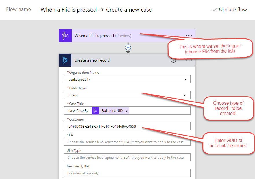Collapse the When a Flic is pressed header
This screenshot has width=255, height=179.
coord(103,36)
